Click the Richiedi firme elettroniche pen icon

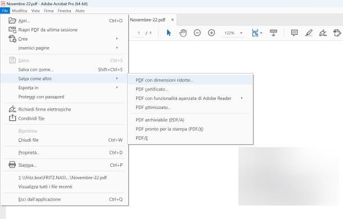[x=12, y=109]
